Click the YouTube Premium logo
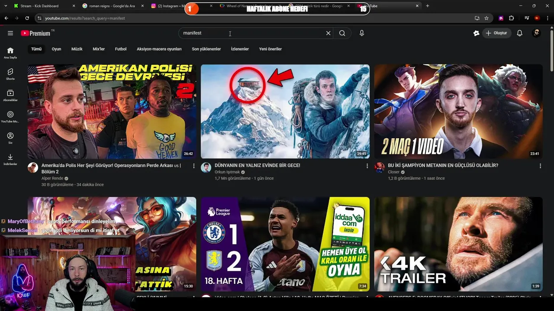Screen dimensions: 554x311 point(35,33)
